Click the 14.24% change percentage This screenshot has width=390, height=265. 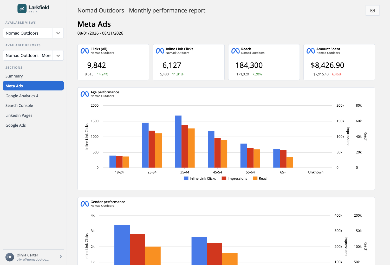click(102, 74)
